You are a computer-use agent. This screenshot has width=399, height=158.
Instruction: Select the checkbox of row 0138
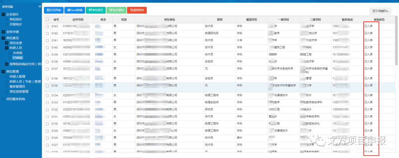click(47, 62)
